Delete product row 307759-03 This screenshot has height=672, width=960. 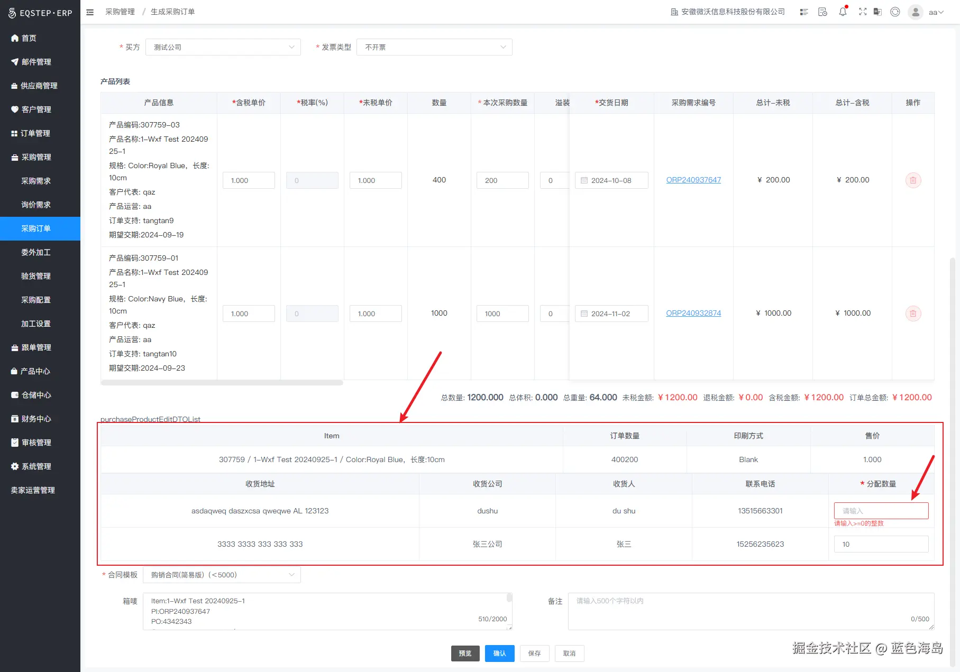(913, 180)
